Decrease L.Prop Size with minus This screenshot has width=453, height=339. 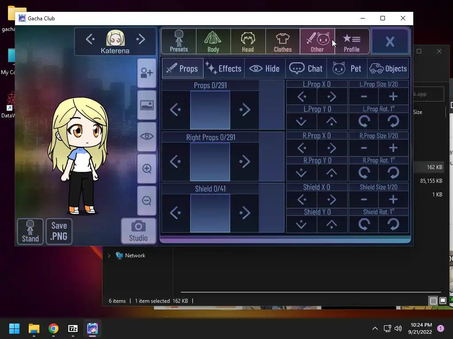pos(364,97)
